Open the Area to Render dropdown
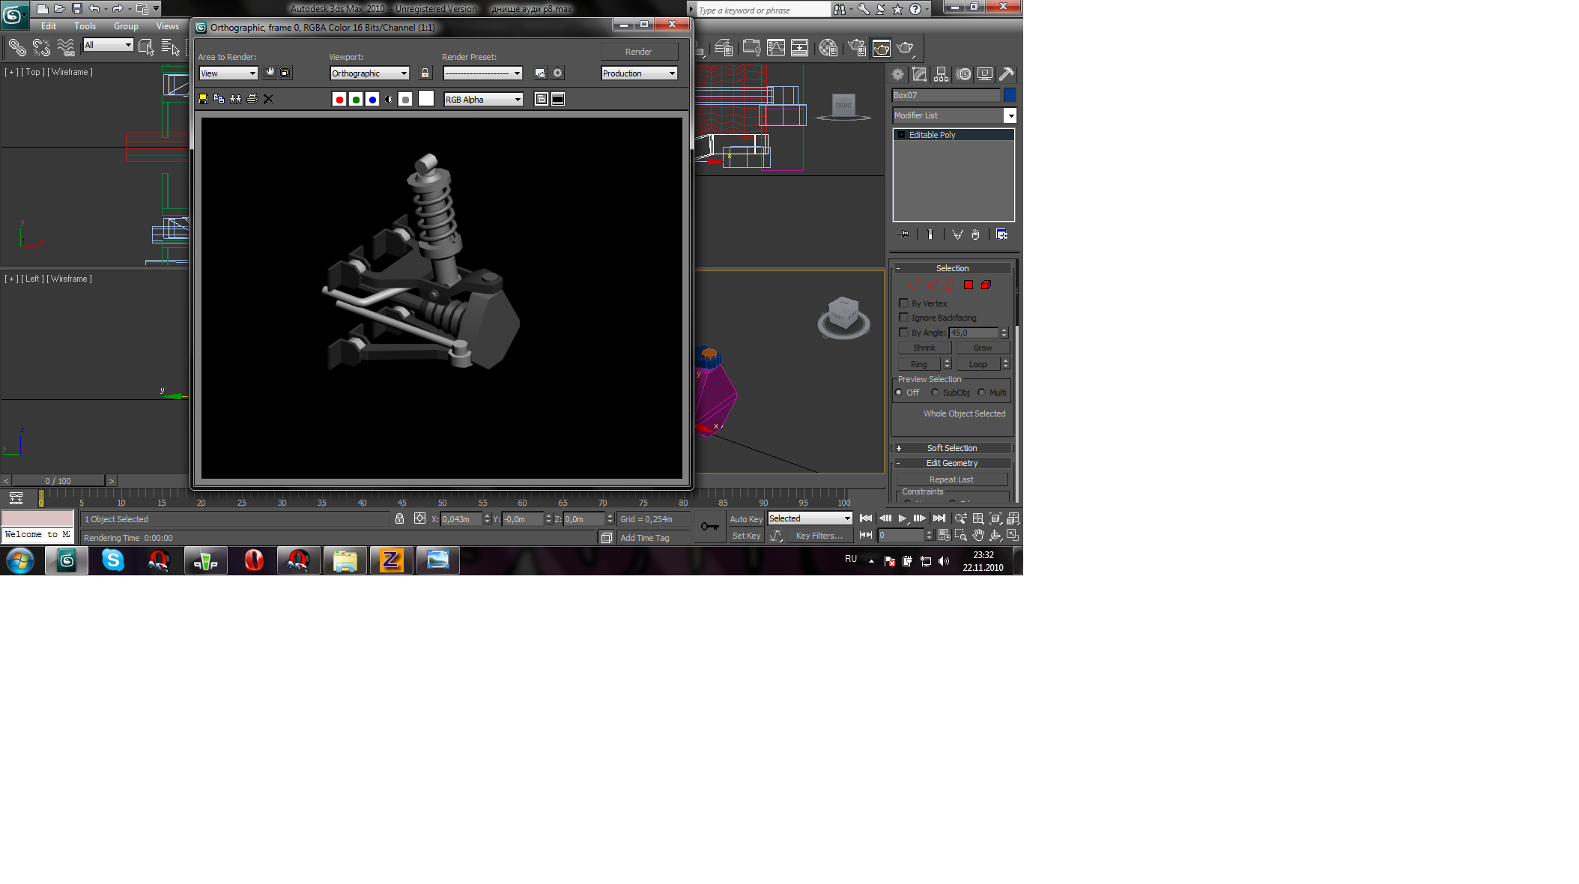Viewport: 1579px width, 884px height. 228,73
